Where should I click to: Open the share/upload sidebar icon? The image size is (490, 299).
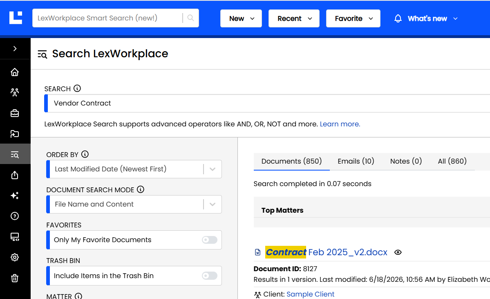15,175
